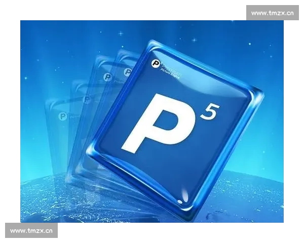Select the circular P logo on the nearest ghost cube
Image resolution: width=304 pixels, height=243 pixels.
128,72
